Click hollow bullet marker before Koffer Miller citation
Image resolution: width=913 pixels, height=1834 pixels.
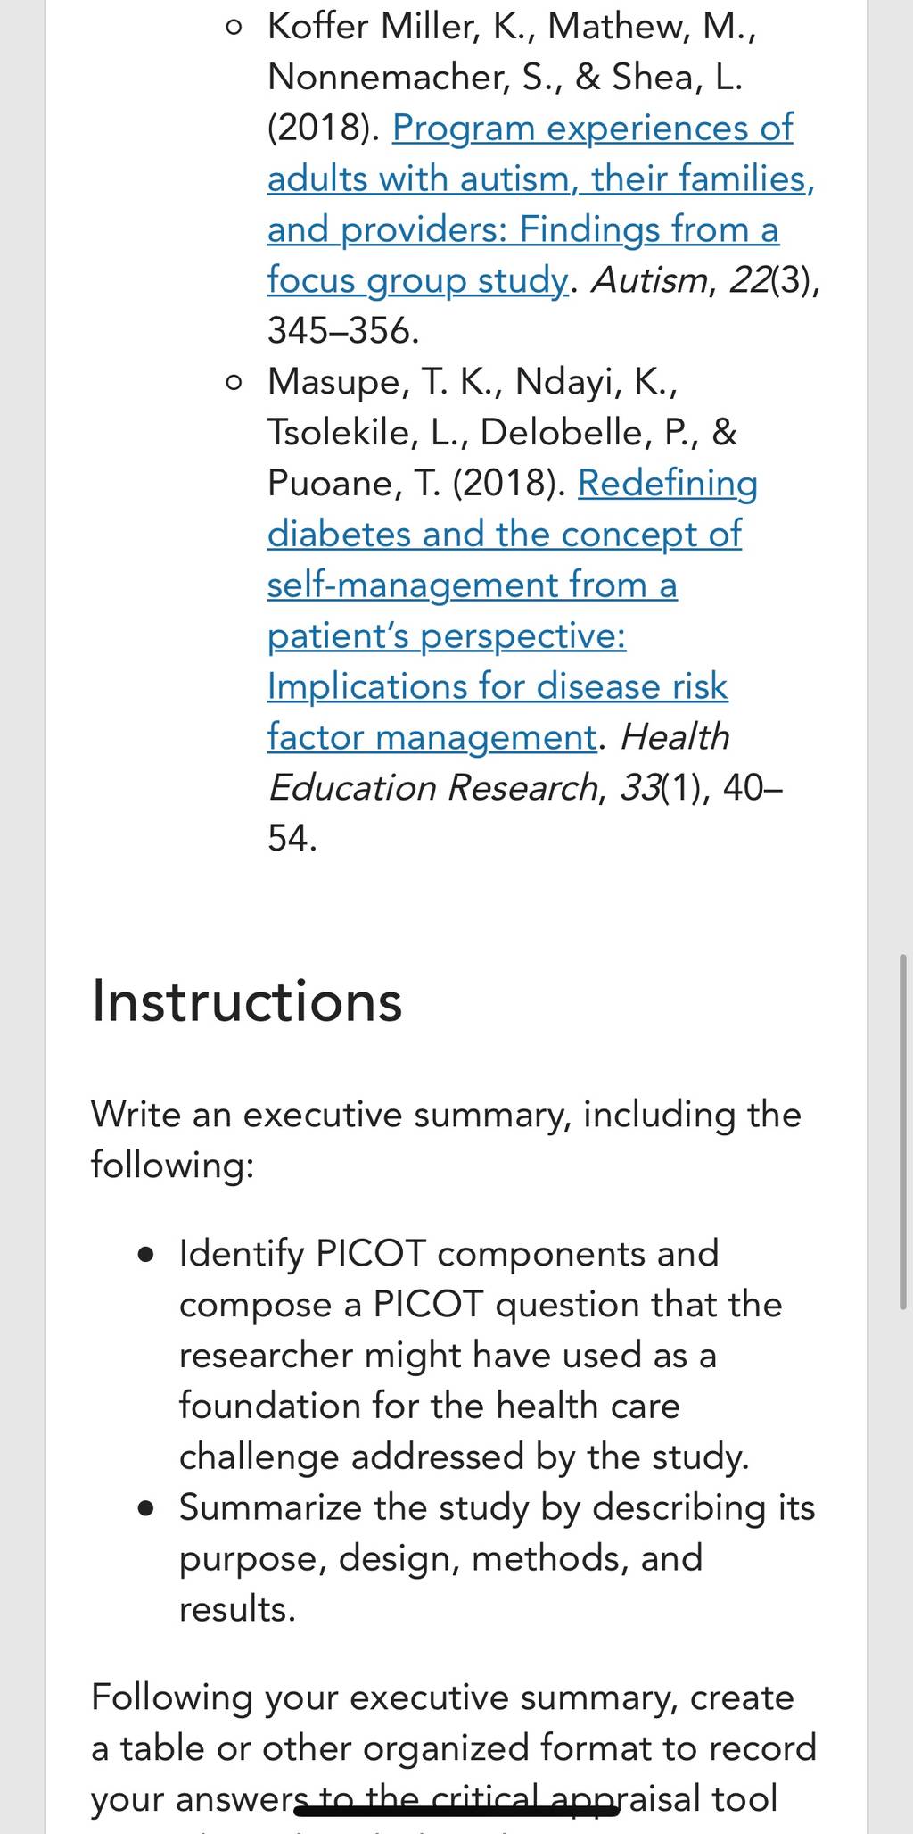pyautogui.click(x=234, y=28)
